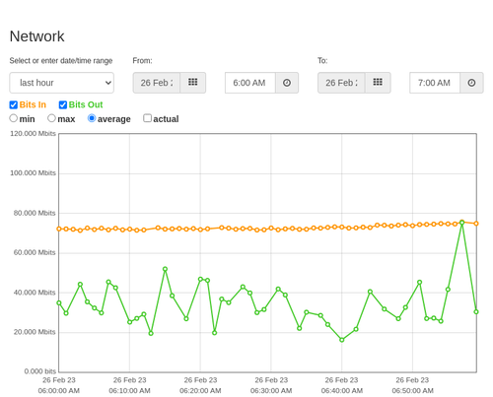Click the first orange Bits In data point
Viewport: 493px width, 397px height.
59,229
